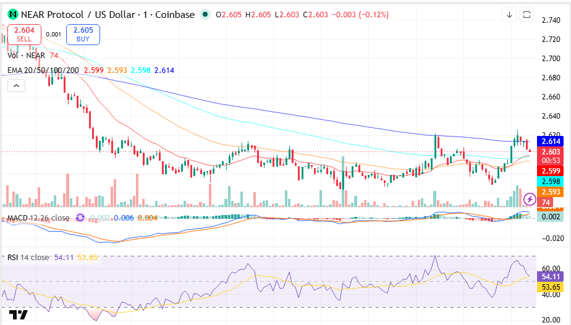
Task: Click the down-arrow icon at top right
Action: tap(509, 15)
